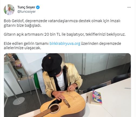Click the guitar bridge in the photo
The width and height of the screenshot is (137, 117).
point(67,103)
